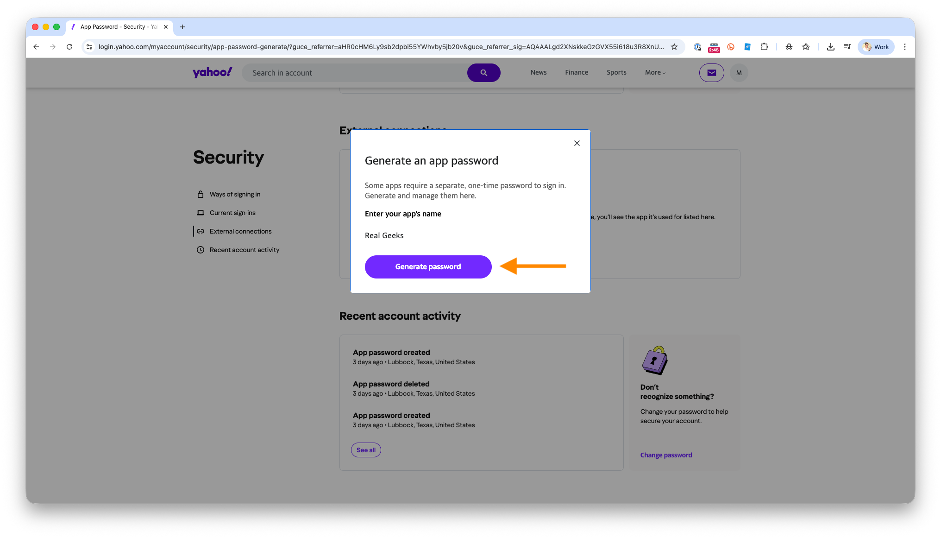Open the Work profile switcher
941x538 pixels.
click(876, 47)
